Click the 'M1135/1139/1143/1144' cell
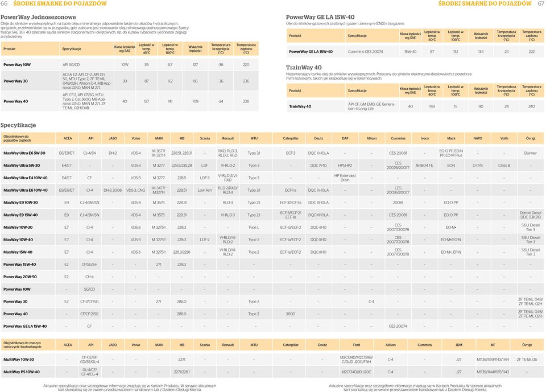This screenshot has height=392, width=546. (x=493, y=360)
